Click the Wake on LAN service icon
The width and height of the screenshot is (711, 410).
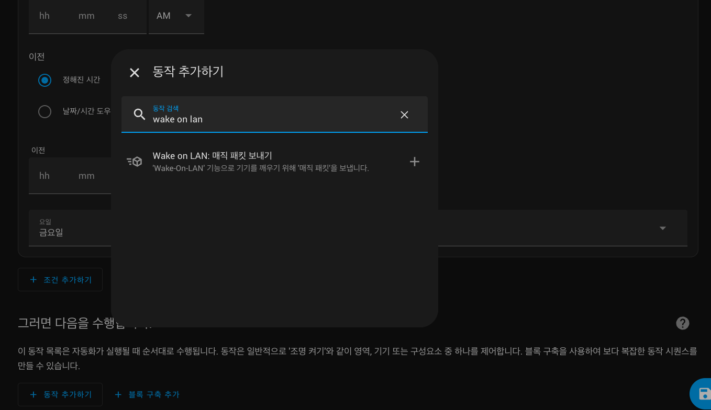coord(135,162)
